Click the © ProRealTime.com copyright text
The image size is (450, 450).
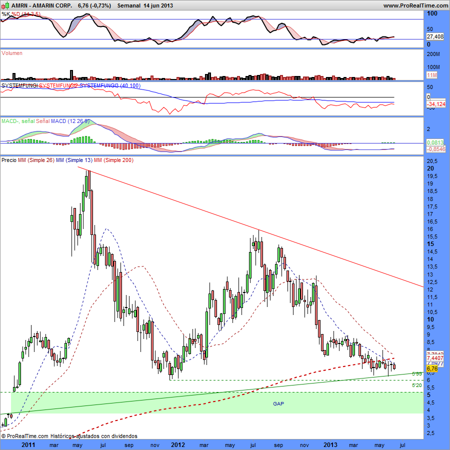24,436
